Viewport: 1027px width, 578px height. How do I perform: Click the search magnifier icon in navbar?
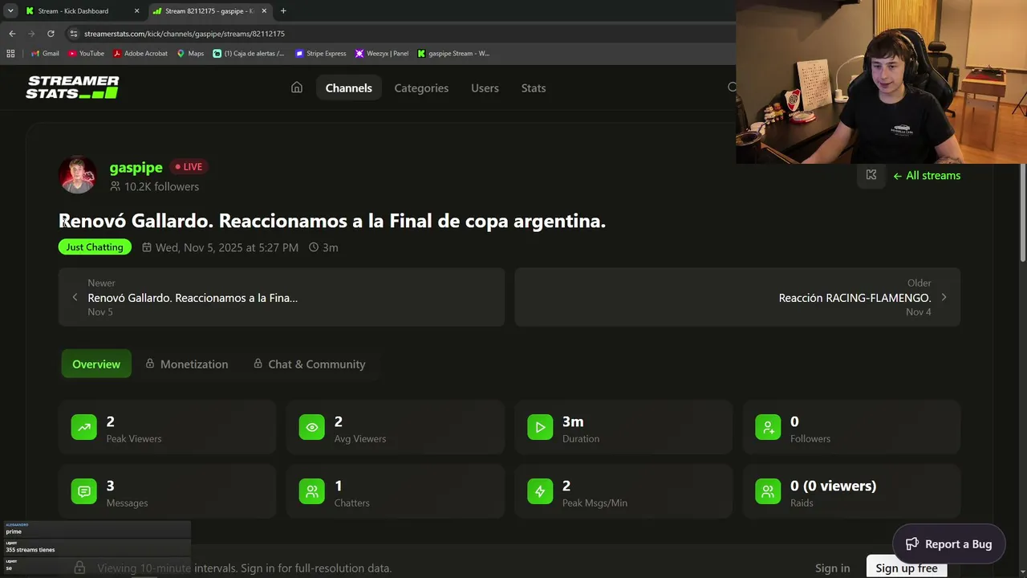click(x=732, y=88)
